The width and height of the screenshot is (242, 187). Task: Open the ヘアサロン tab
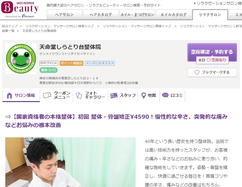tap(64, 15)
